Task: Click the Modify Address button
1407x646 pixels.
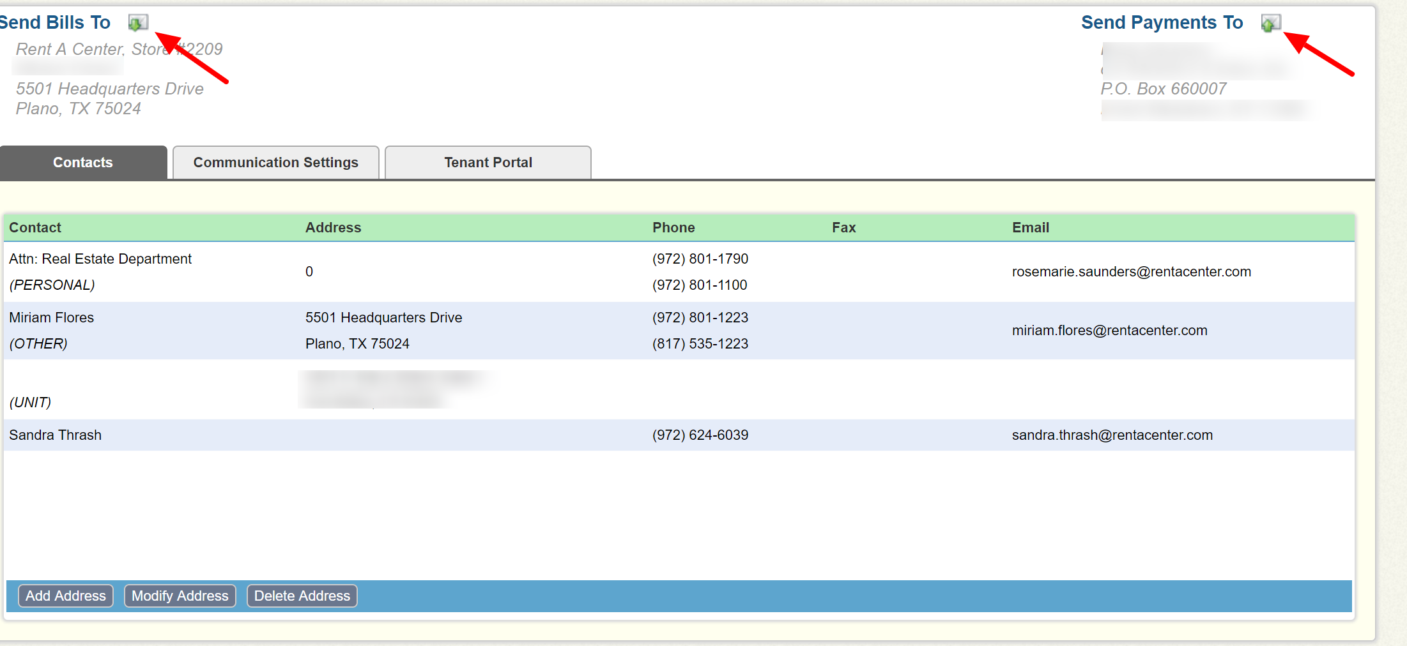Action: coord(180,596)
